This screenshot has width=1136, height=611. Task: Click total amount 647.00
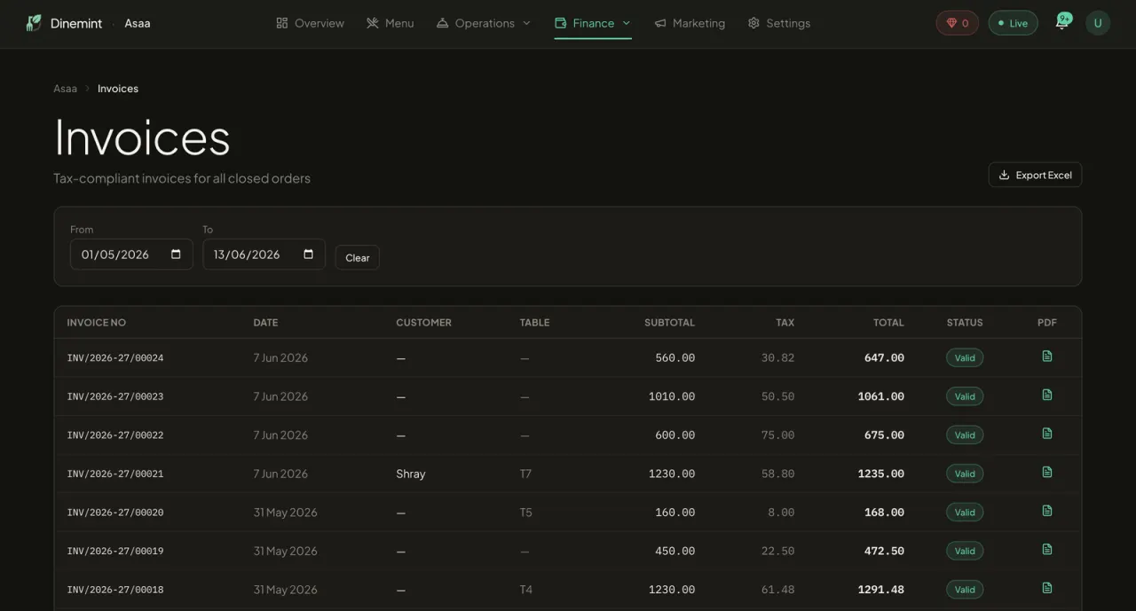pyautogui.click(x=884, y=358)
